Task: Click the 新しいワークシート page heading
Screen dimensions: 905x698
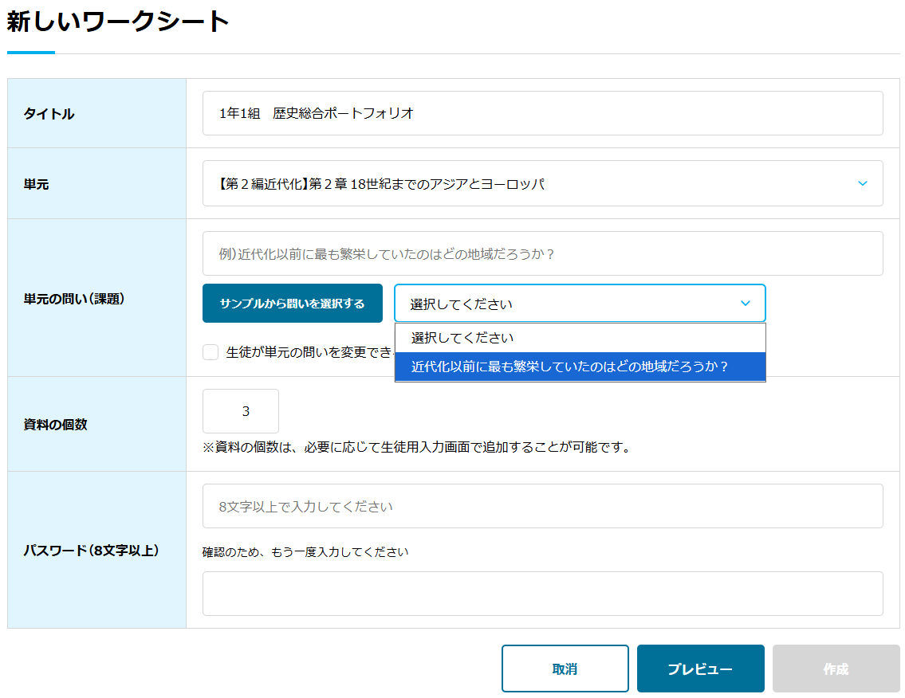Action: (x=118, y=22)
